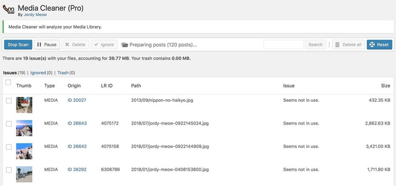The image size is (396, 186).
Task: Check the box for nippon-no-haikyo.jpg row
Action: (x=8, y=101)
